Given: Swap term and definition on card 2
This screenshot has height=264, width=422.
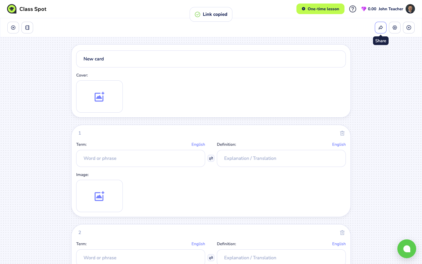Looking at the screenshot, I should (211, 258).
